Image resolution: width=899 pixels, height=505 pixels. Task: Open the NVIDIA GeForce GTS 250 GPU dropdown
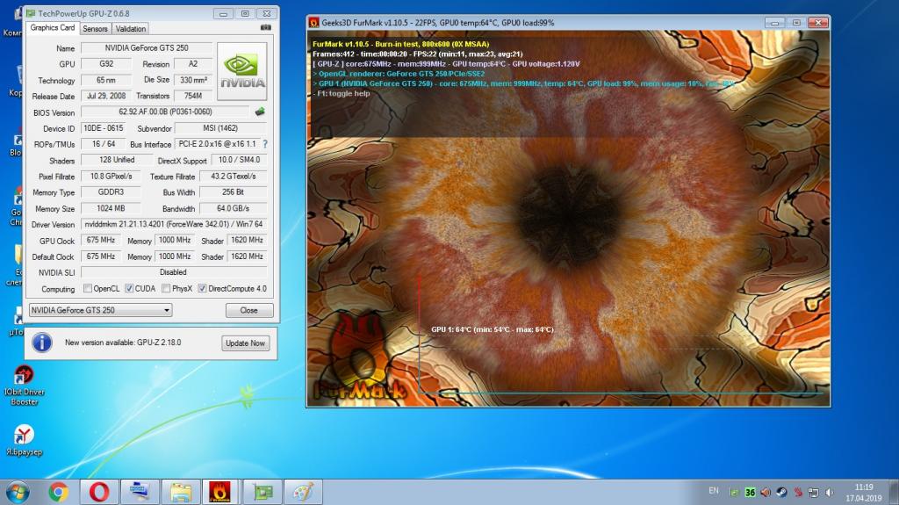pos(101,310)
